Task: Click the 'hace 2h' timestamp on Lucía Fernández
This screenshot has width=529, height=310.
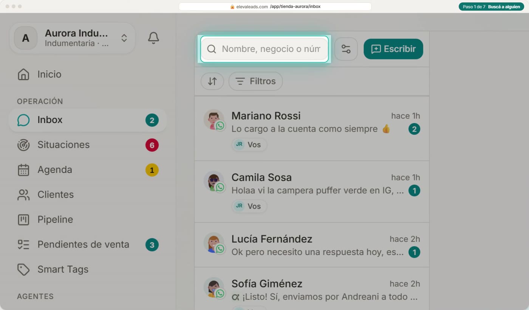Action: point(405,239)
